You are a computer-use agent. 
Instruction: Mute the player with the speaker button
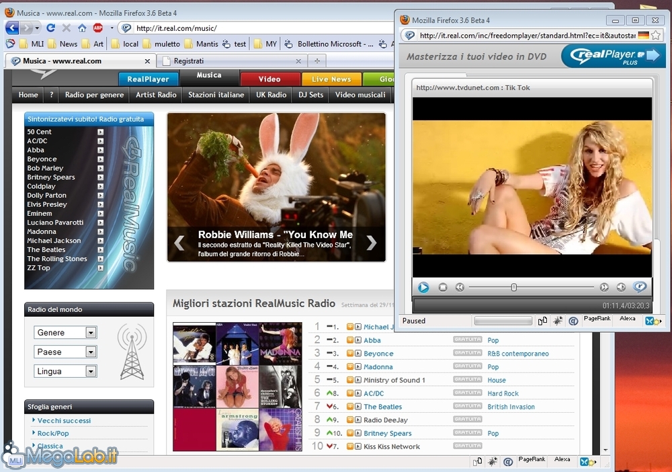click(x=621, y=287)
